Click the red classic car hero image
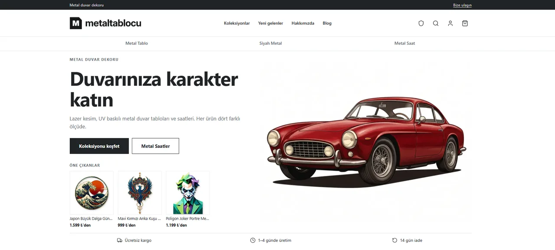The image size is (555, 250). [x=367, y=142]
